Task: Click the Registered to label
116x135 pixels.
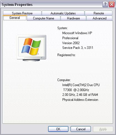Action: coord(66,55)
